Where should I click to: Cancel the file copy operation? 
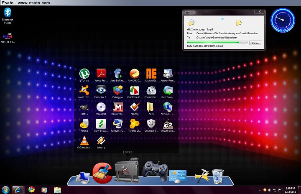tap(255, 43)
